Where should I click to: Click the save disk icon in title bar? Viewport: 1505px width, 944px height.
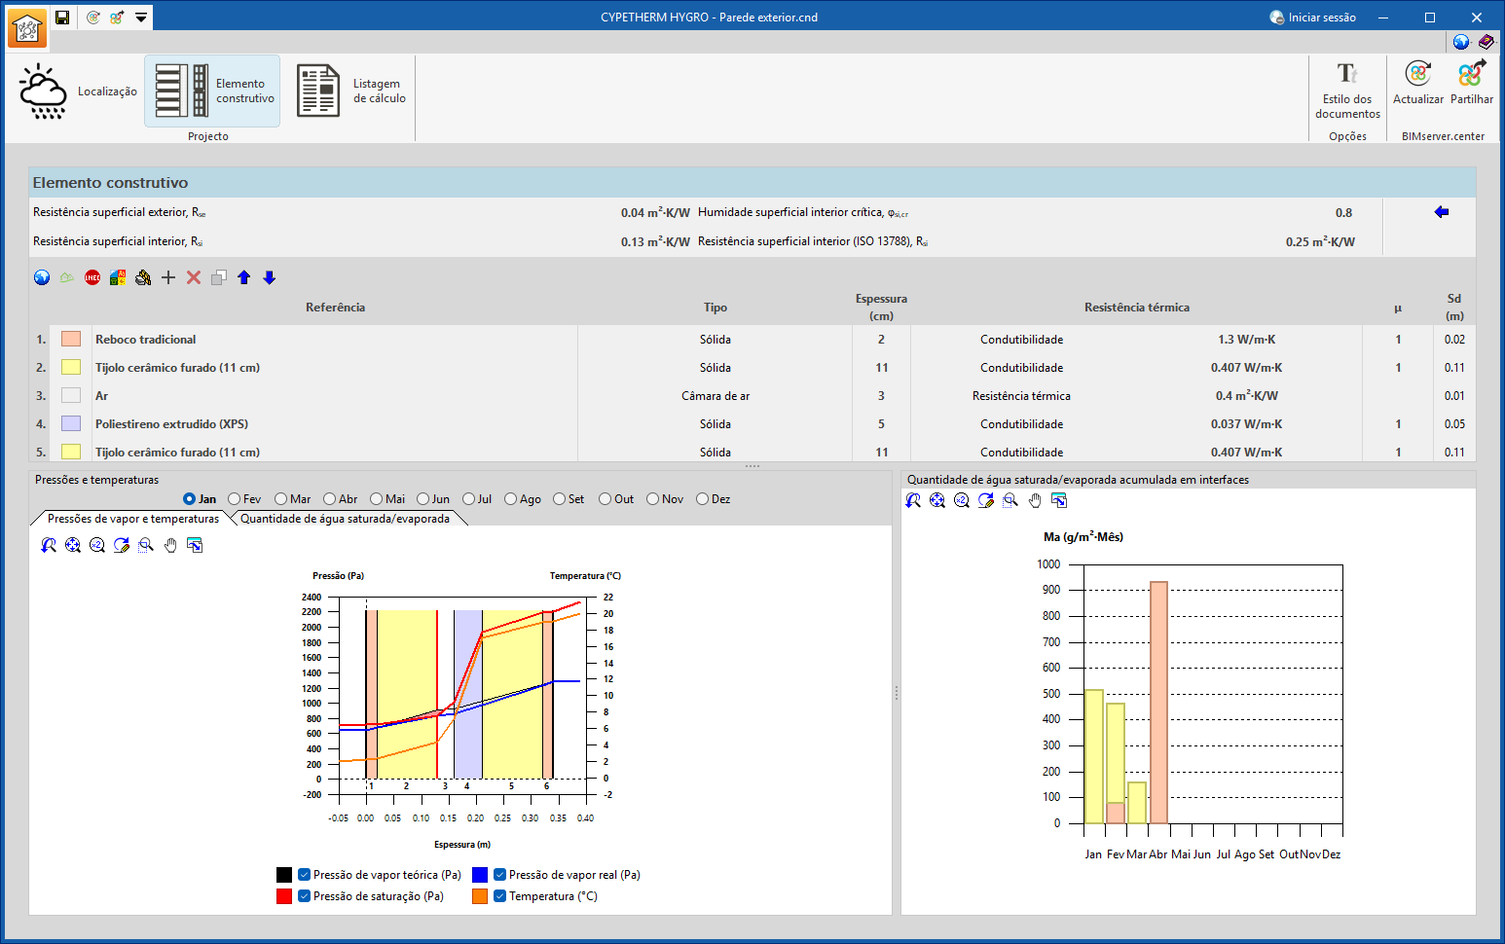click(62, 18)
